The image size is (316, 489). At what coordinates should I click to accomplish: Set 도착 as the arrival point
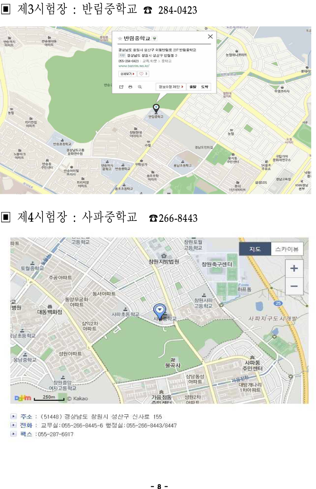[x=205, y=87]
